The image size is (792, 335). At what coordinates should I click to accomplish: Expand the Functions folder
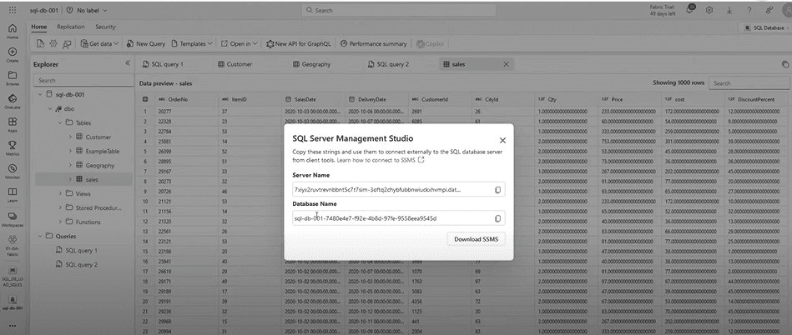click(x=59, y=222)
